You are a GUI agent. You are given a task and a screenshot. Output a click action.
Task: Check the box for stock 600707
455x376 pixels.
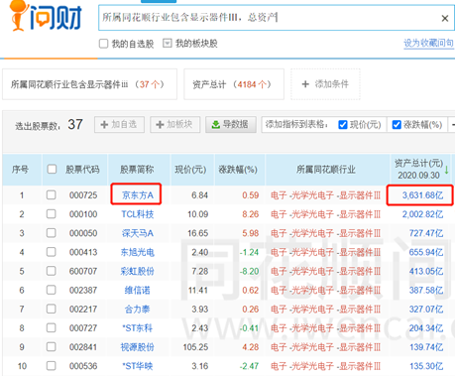51,271
